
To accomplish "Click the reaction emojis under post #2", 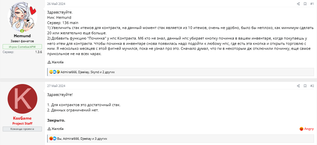I will tap(53, 139).
